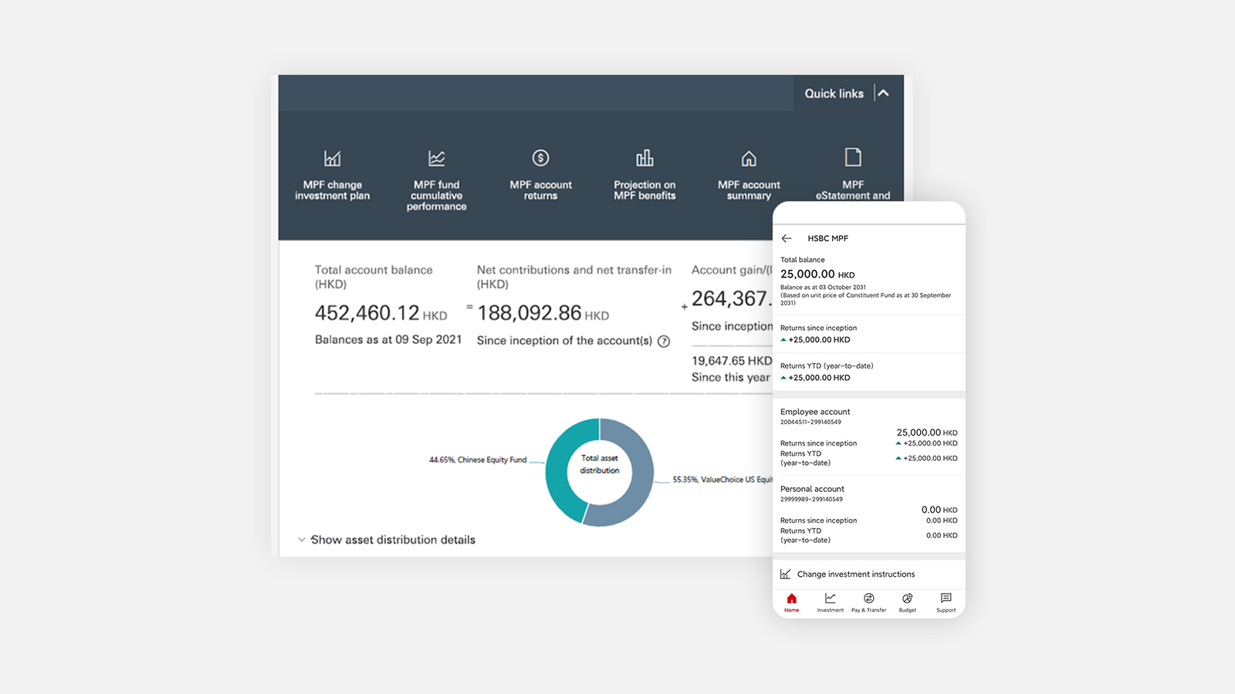Open MPF change investment plan icon
This screenshot has height=694, width=1235.
point(332,158)
